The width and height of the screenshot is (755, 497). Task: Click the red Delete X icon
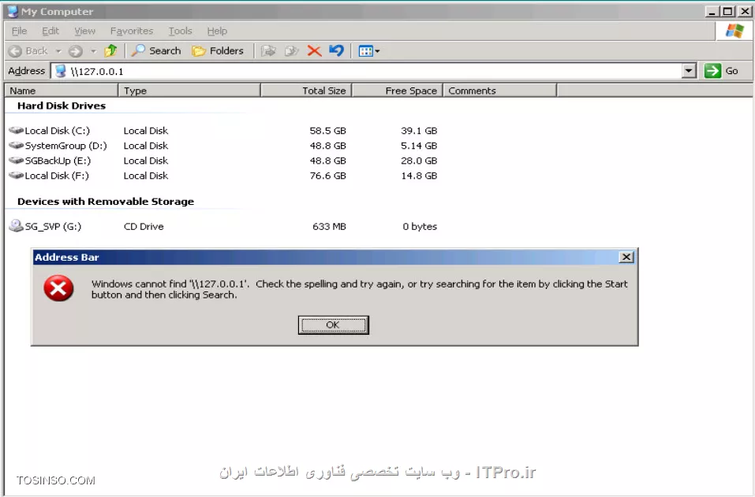click(314, 50)
